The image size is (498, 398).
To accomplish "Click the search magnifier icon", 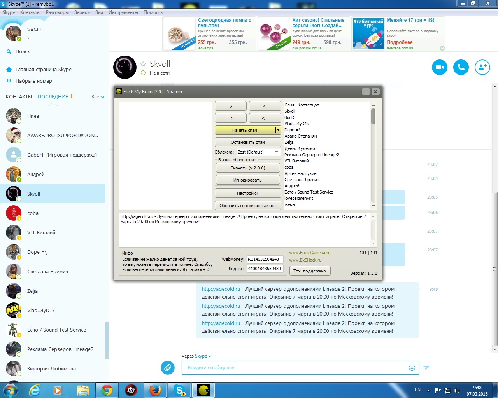I will pyautogui.click(x=9, y=51).
